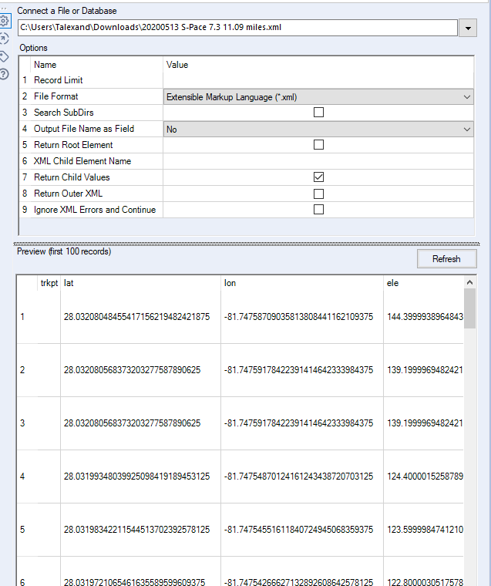Select the Return Child Values row label
This screenshot has width=491, height=586.
tap(72, 177)
